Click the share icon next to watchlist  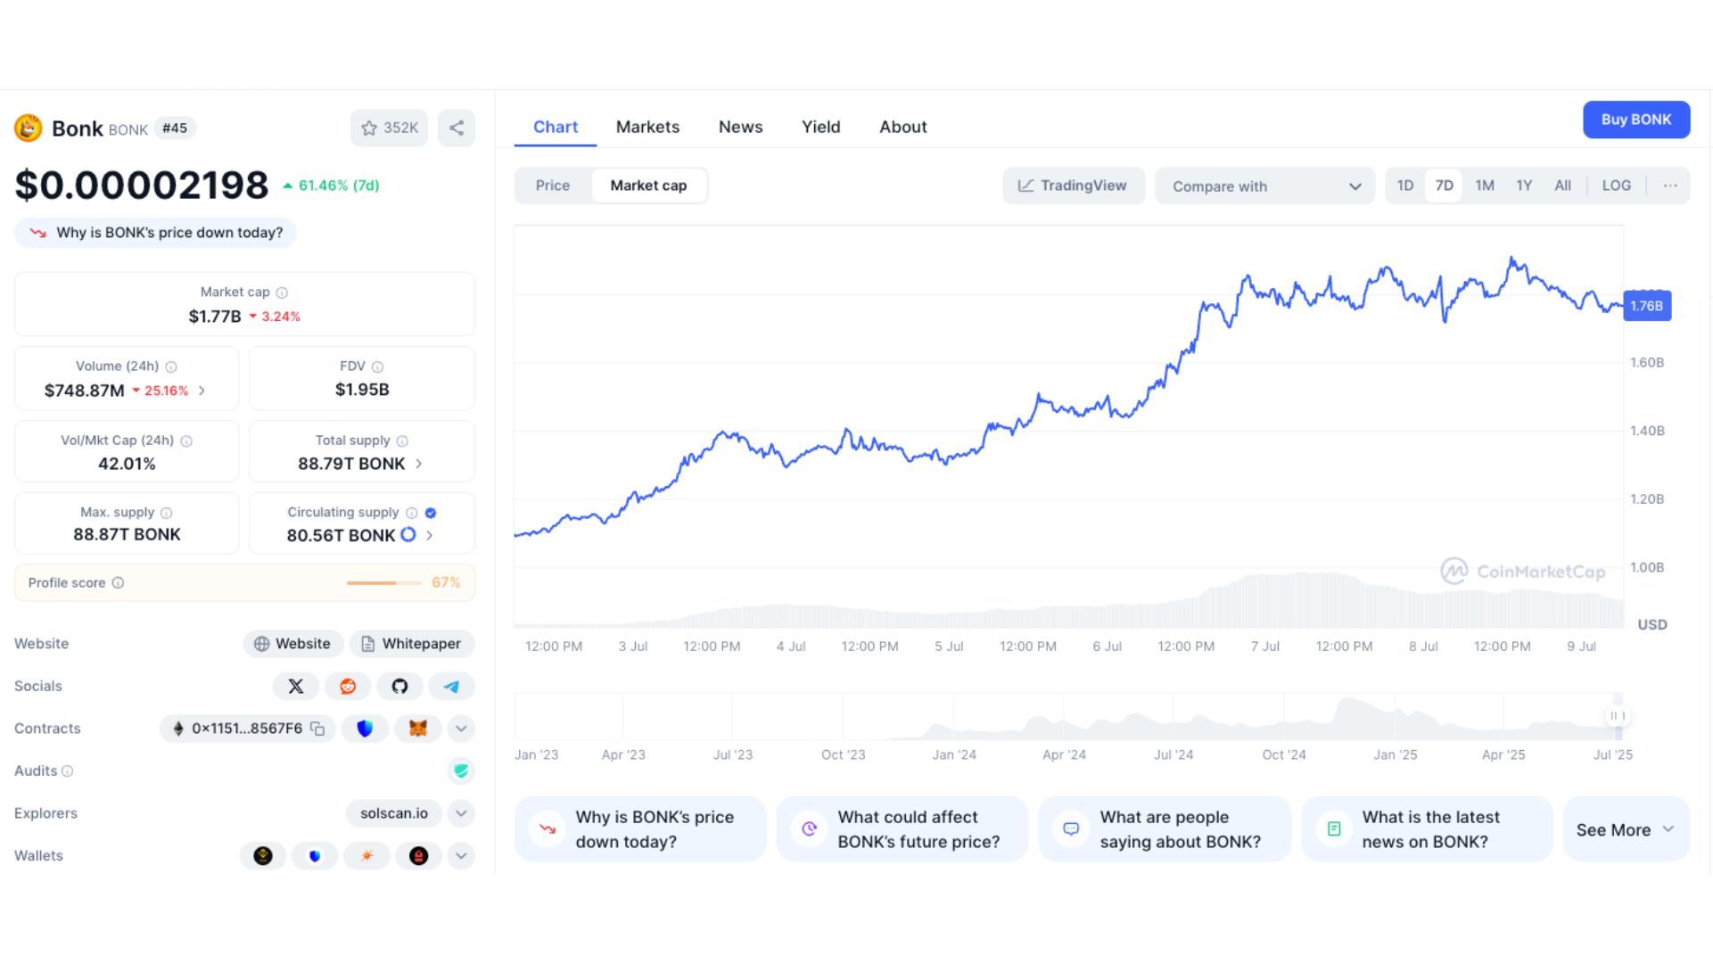point(457,128)
